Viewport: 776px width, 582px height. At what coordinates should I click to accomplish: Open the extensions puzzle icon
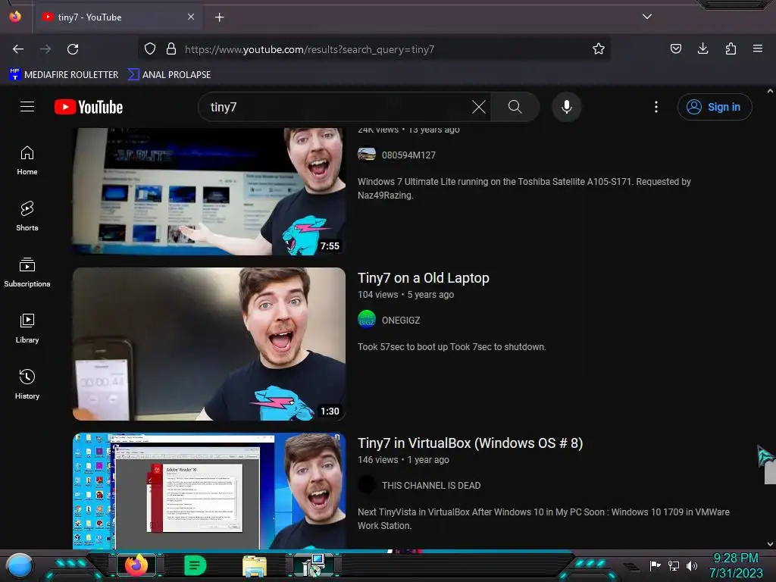731,48
